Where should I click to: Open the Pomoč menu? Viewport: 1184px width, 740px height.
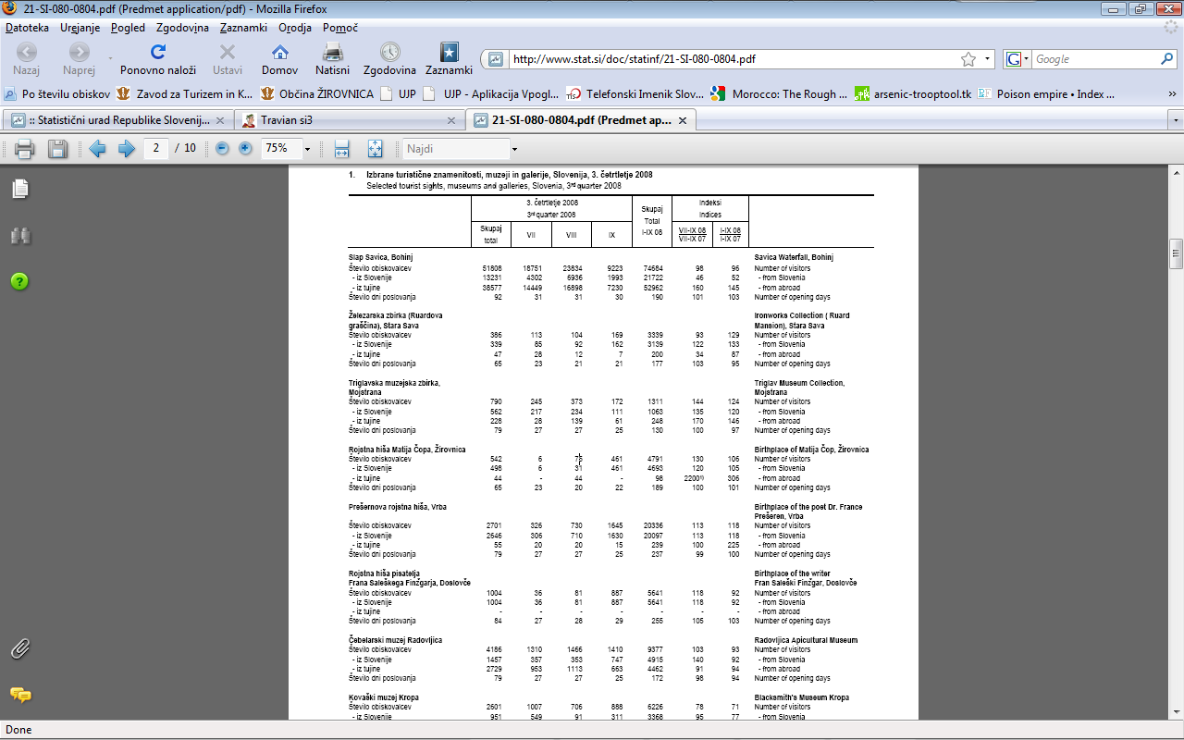tap(340, 28)
